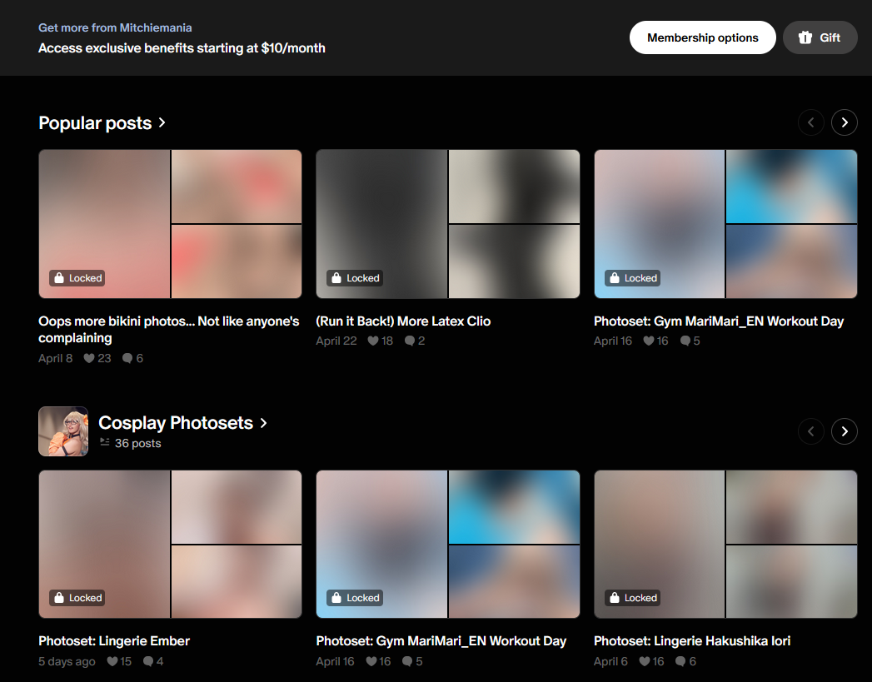Open Membership options
This screenshot has height=682, width=872.
click(x=702, y=37)
